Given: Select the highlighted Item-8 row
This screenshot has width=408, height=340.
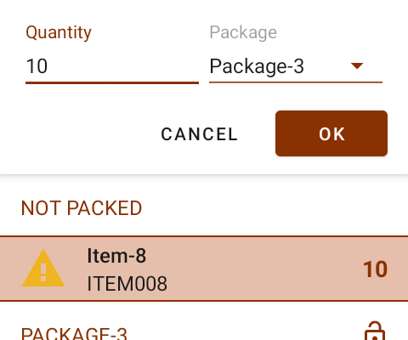Looking at the screenshot, I should click(x=204, y=269).
